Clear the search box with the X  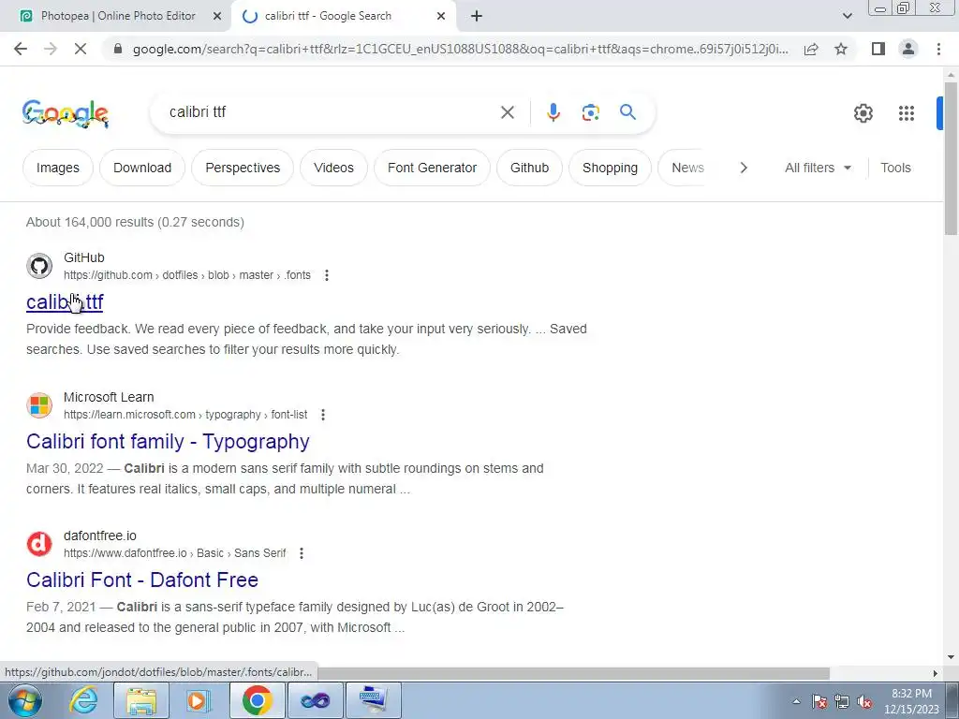click(507, 112)
